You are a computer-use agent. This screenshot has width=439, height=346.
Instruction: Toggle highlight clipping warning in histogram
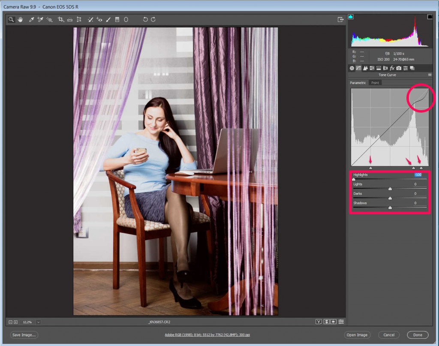click(430, 17)
